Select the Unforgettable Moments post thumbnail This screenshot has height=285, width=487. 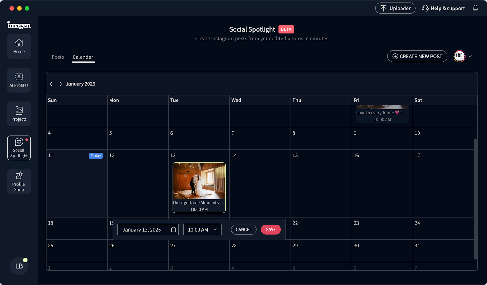[199, 181]
